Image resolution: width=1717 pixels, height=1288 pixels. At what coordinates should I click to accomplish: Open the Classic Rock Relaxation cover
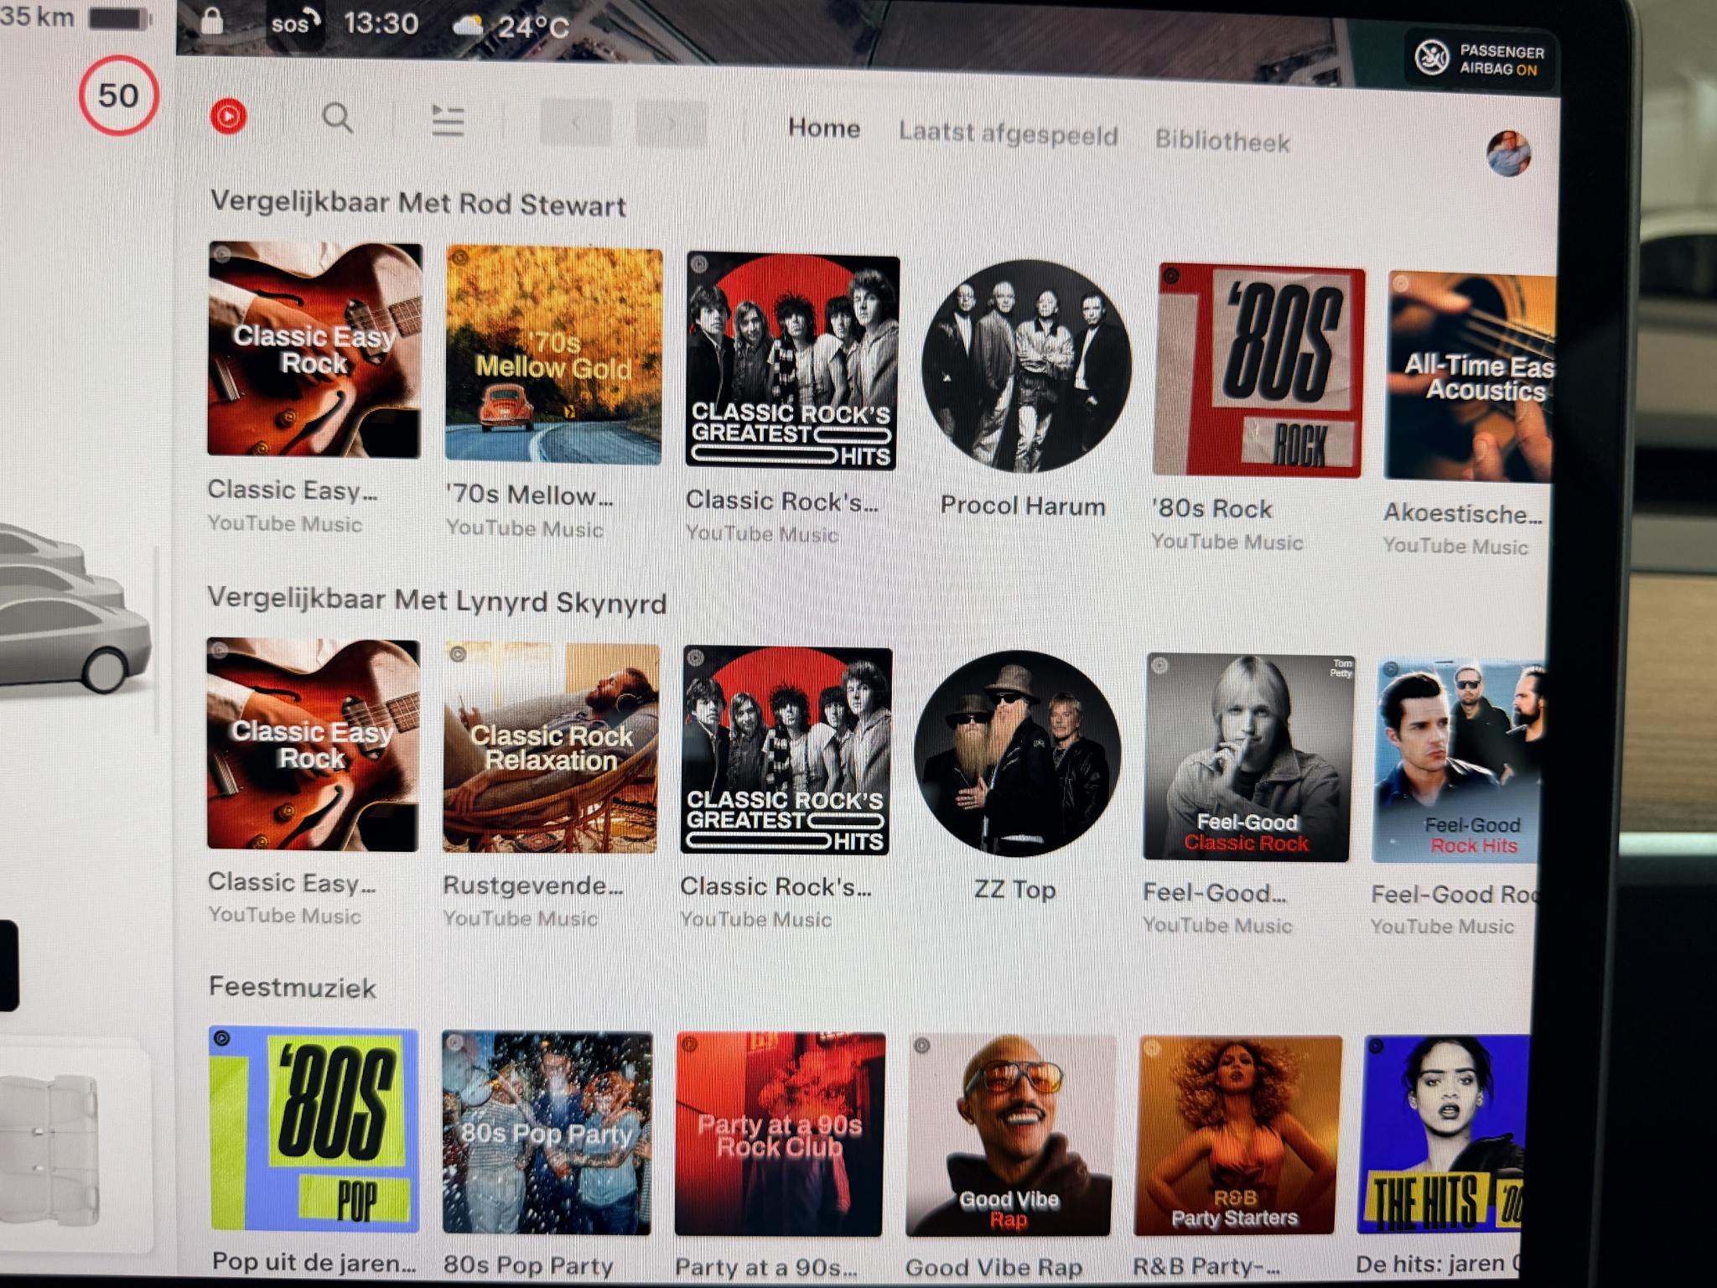[x=551, y=748]
